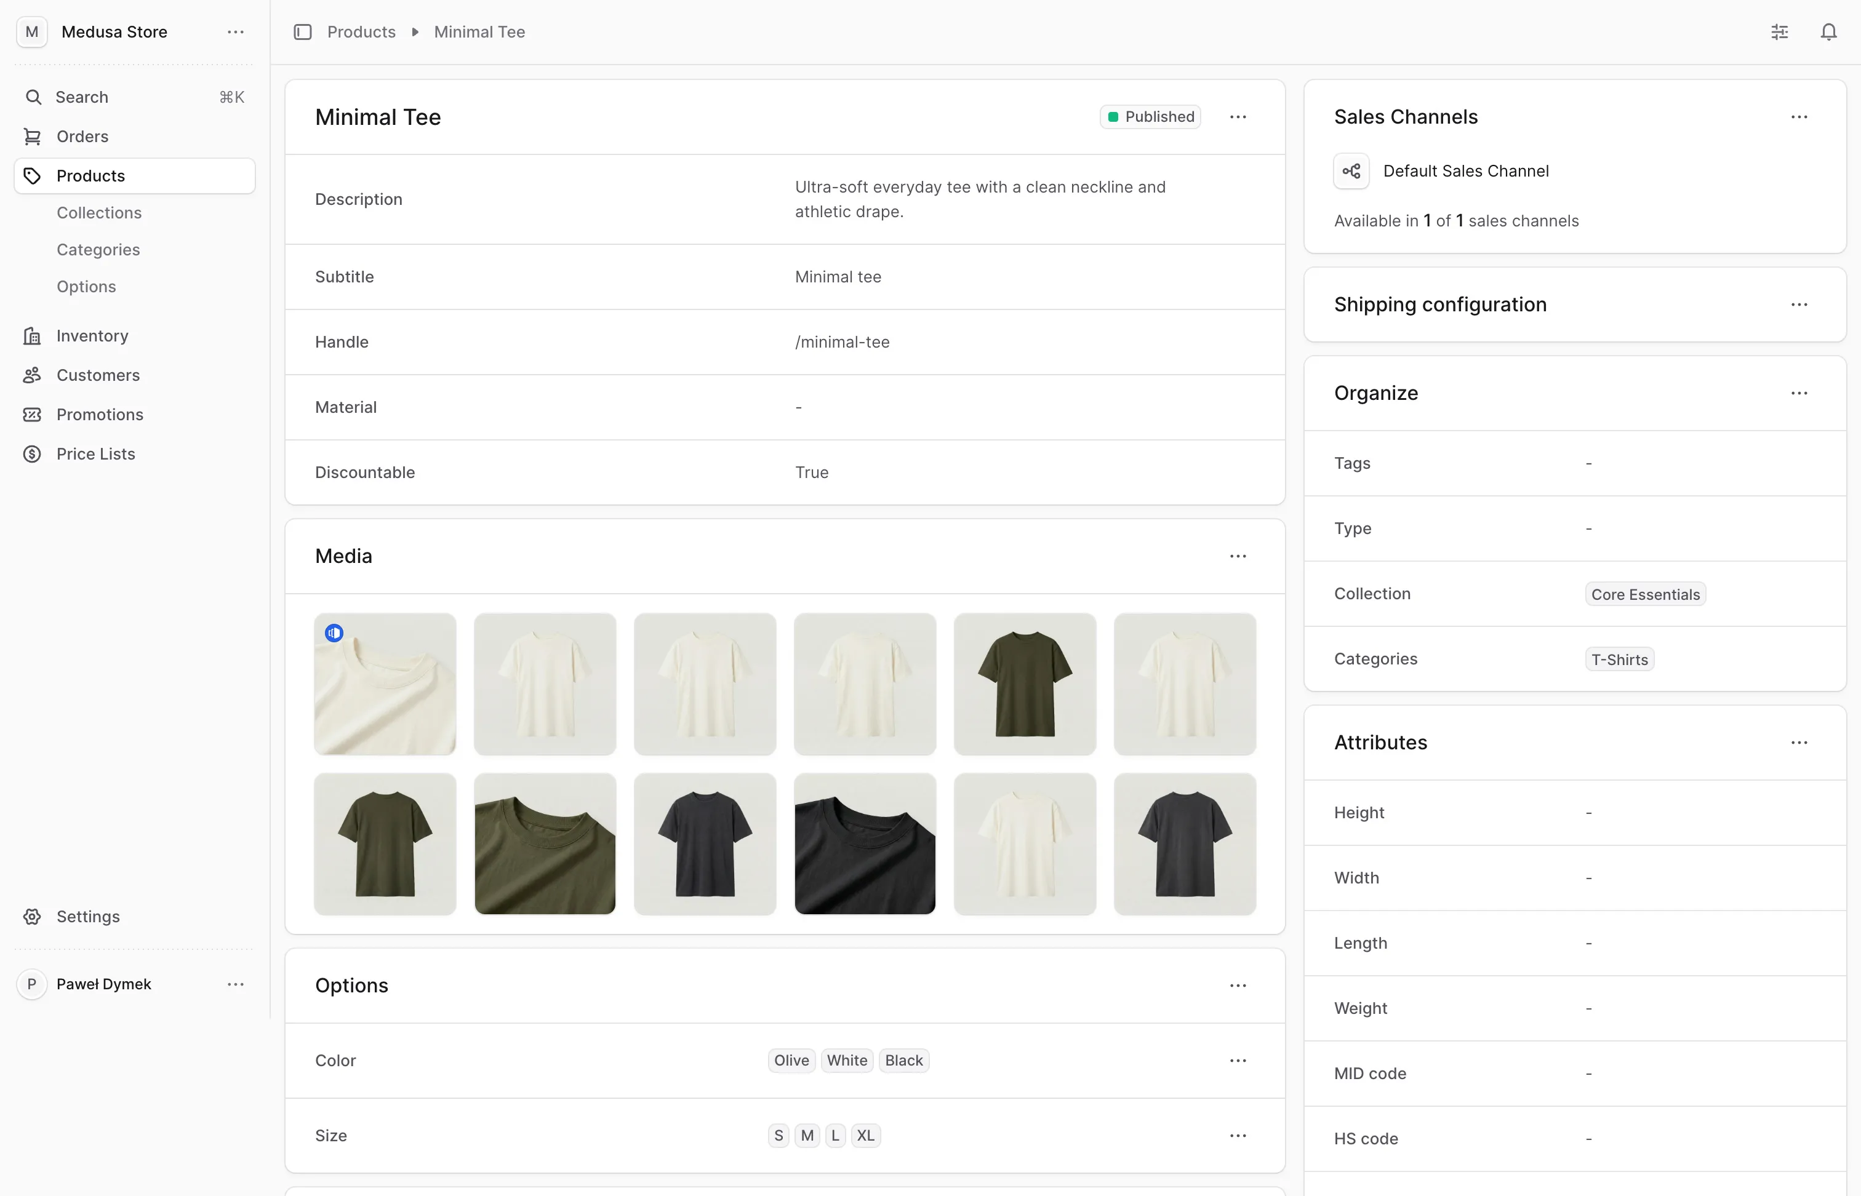Viewport: 1861px width, 1196px height.
Task: Open first media thumbnail, white tee collar closeup
Action: click(x=385, y=684)
